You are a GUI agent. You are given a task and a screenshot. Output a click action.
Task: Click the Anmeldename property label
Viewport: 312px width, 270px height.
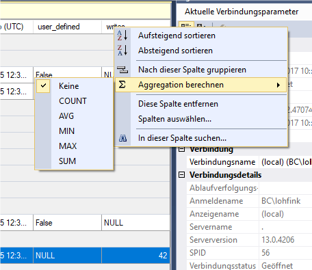pyautogui.click(x=216, y=201)
